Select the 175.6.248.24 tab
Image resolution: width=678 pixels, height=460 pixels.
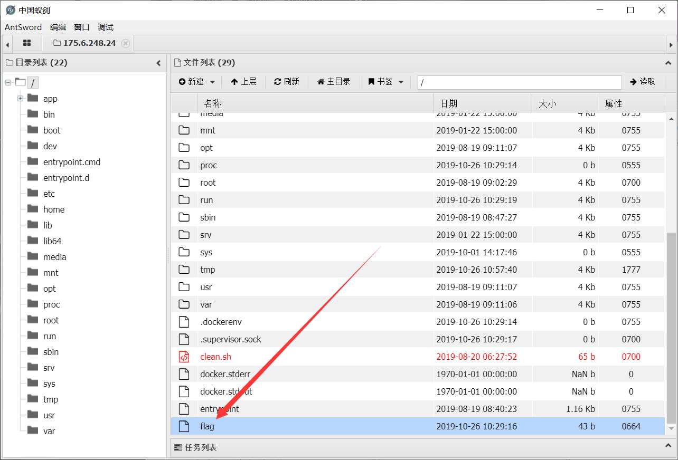[x=89, y=43]
